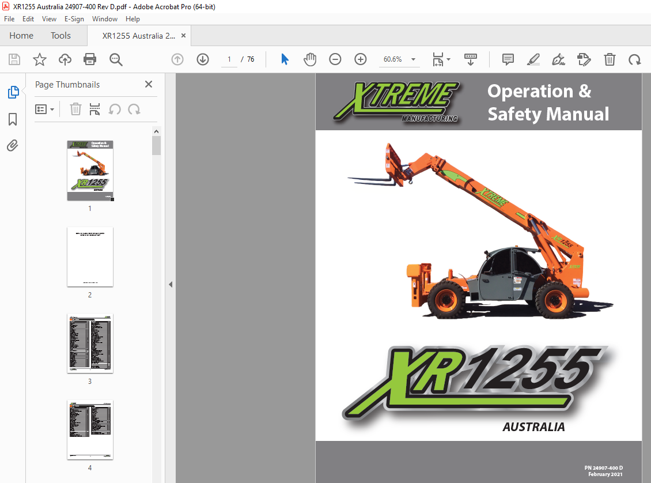Viewport: 651px width, 483px height.
Task: Open the Help menu
Action: pyautogui.click(x=133, y=19)
